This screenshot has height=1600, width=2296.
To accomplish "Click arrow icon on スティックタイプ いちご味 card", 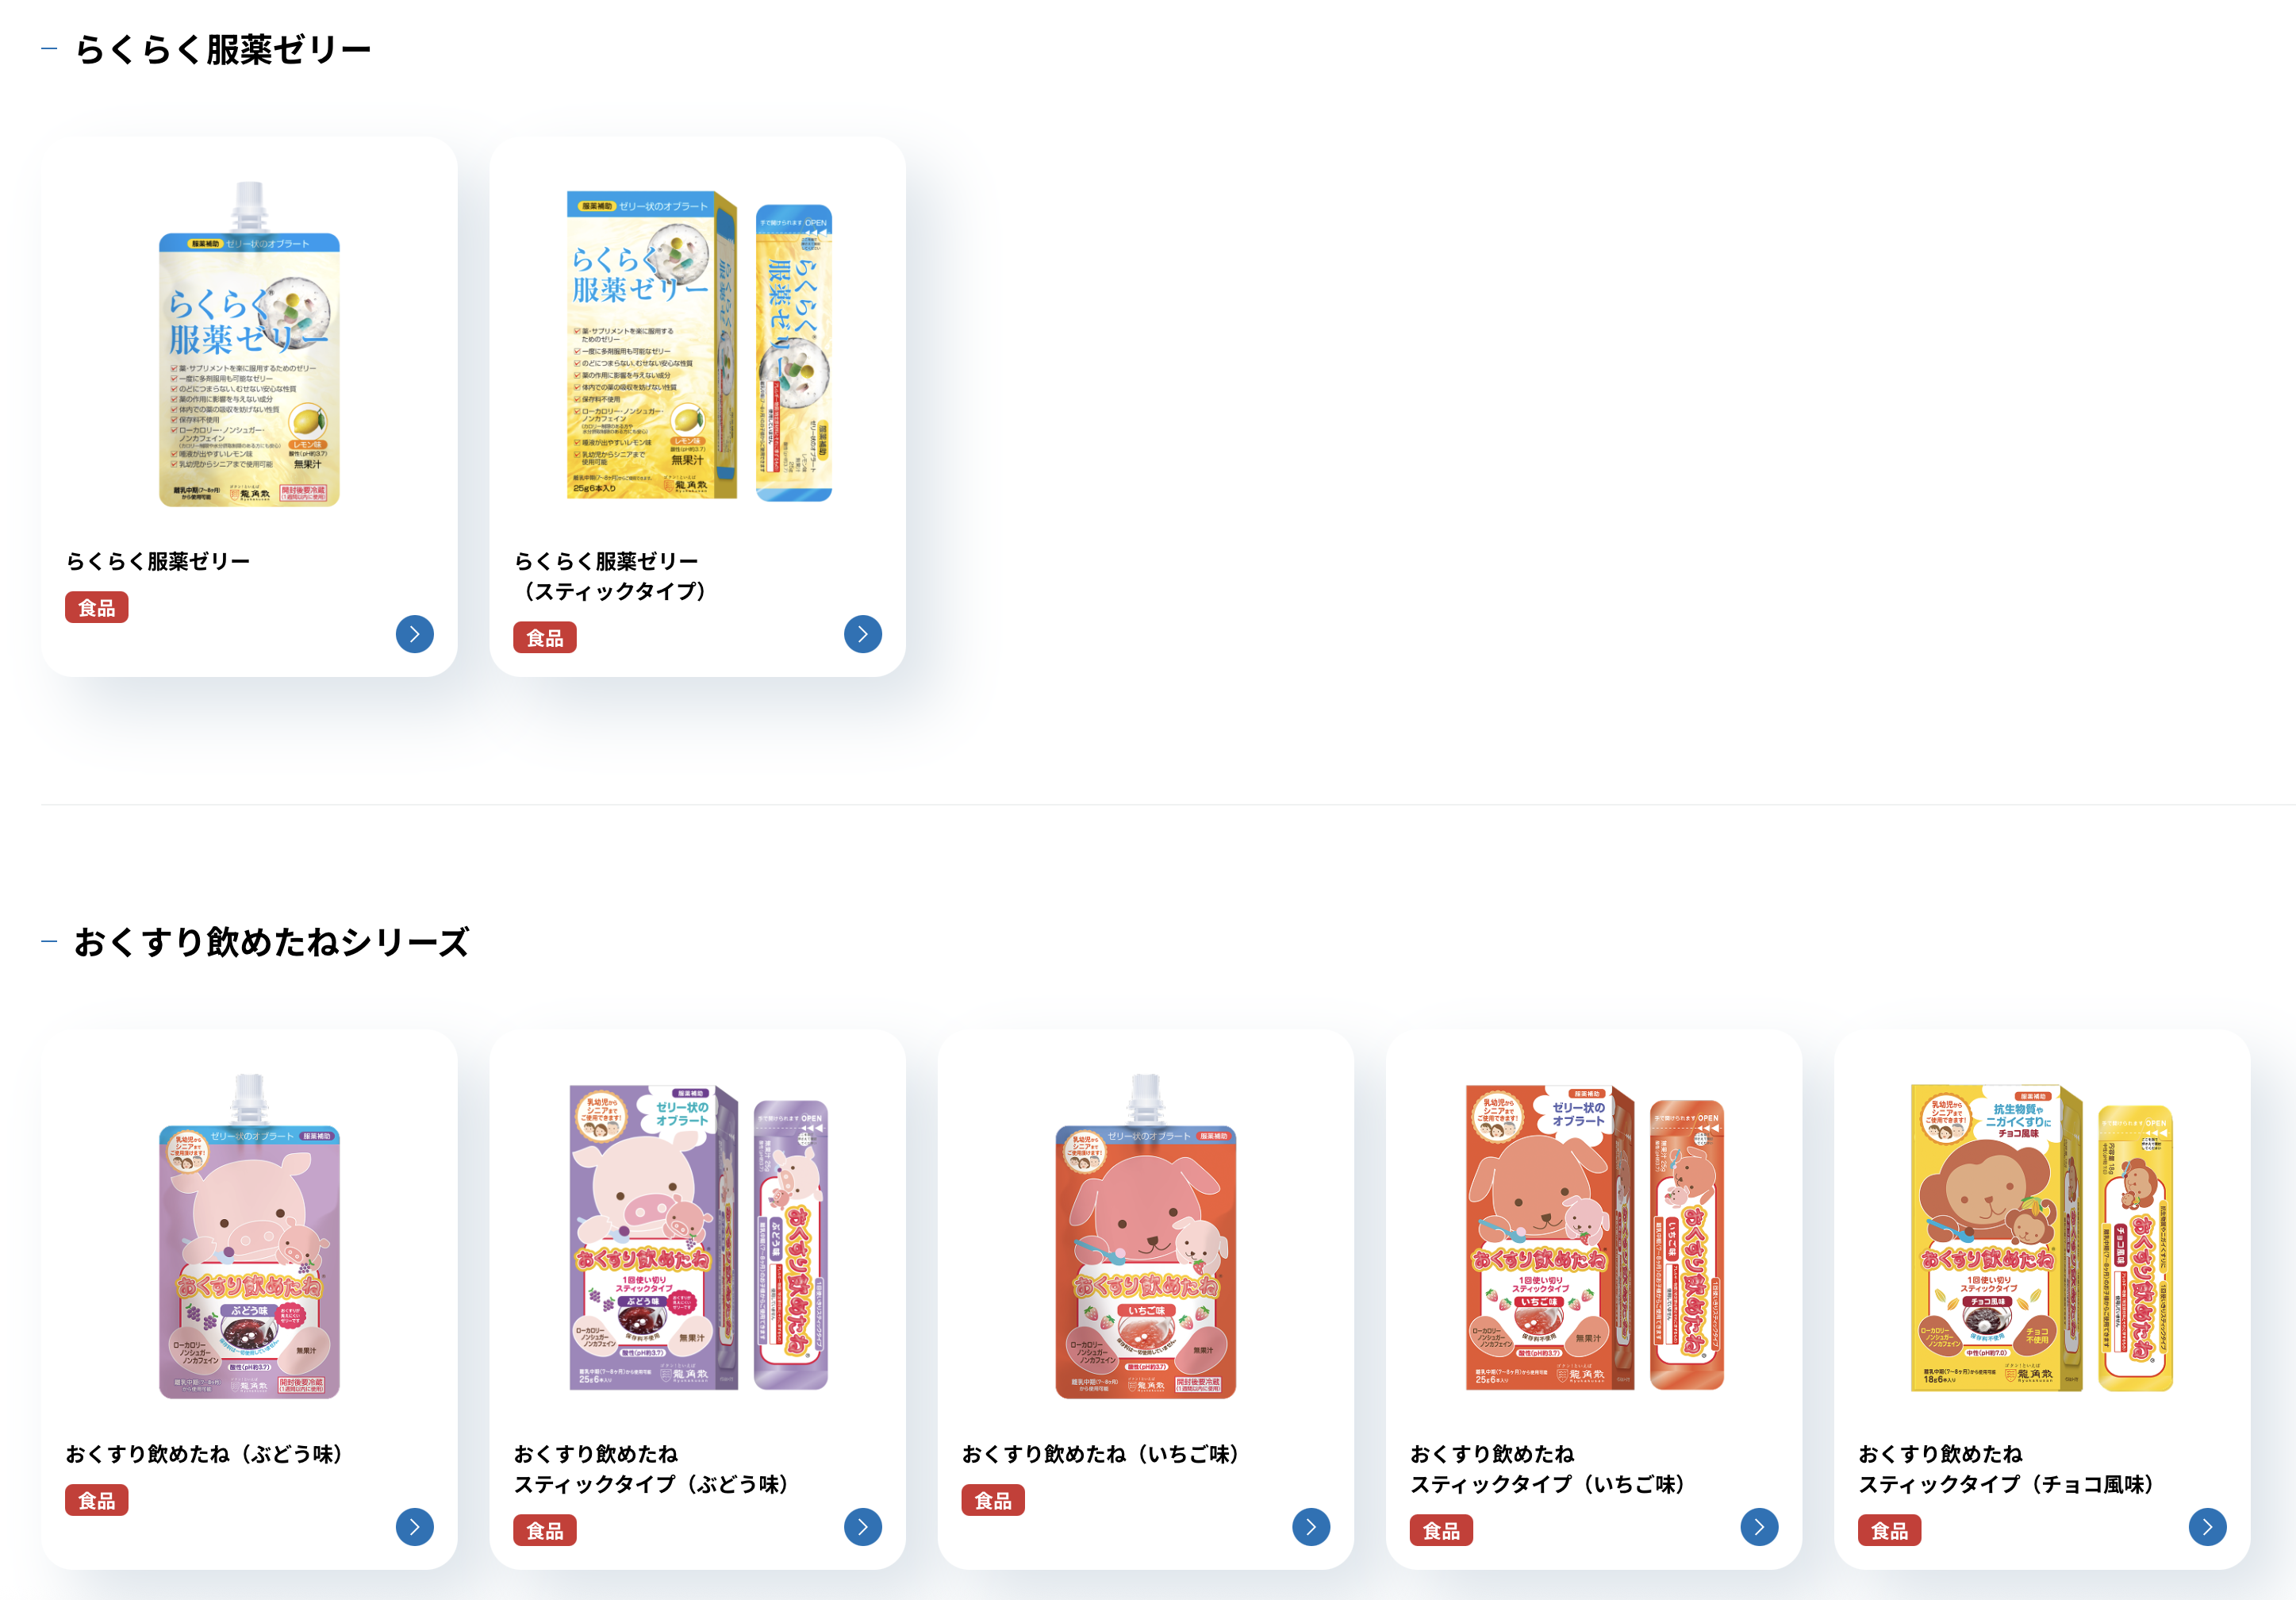I will pos(1758,1526).
